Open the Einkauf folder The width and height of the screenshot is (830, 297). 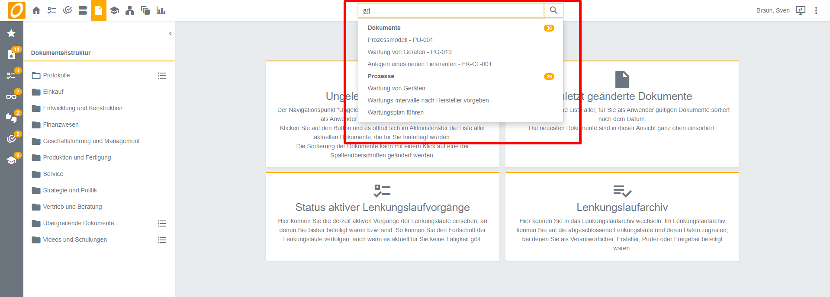[x=53, y=92]
